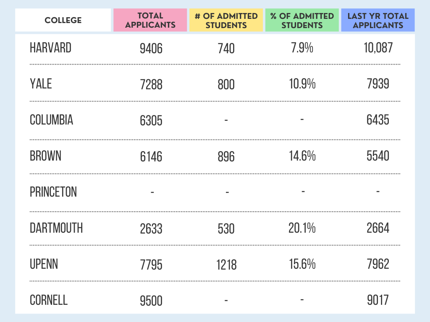Viewport: 430px width, 322px height.
Task: Click the Dartmouth college name
Action: 56,228
